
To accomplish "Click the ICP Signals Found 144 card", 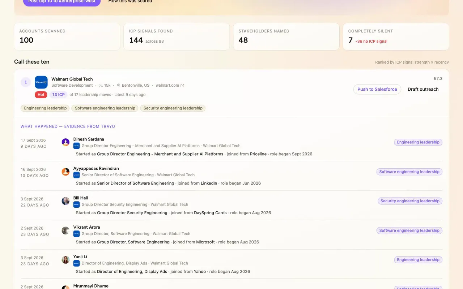I will coord(177,37).
